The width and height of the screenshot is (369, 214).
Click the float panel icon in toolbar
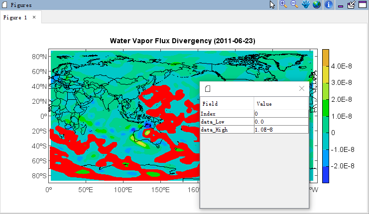click(351, 4)
